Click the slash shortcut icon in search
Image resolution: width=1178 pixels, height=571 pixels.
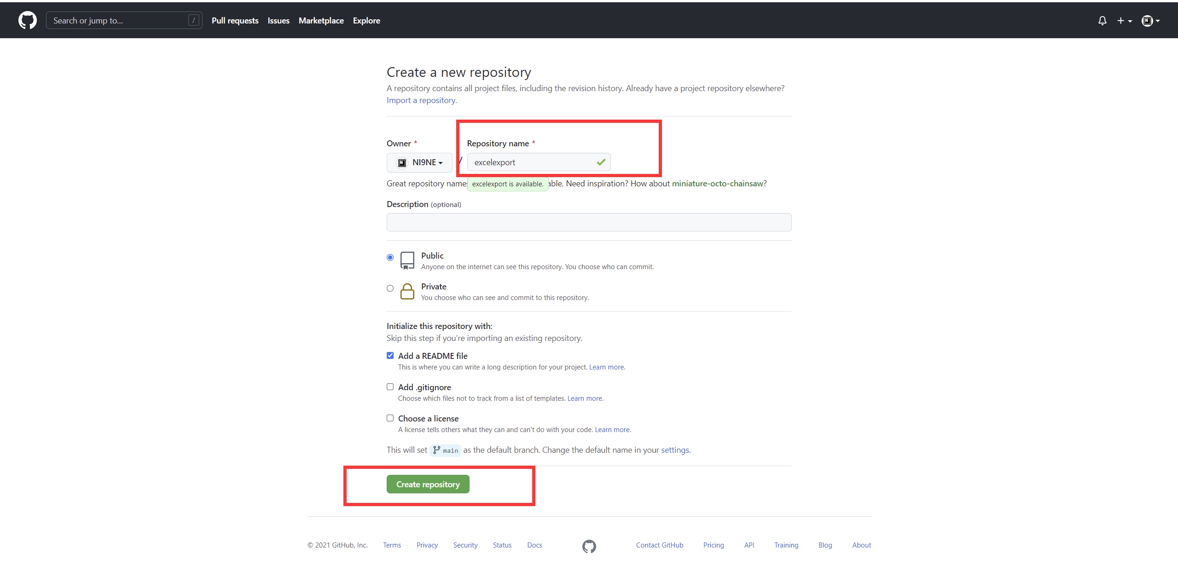point(194,20)
